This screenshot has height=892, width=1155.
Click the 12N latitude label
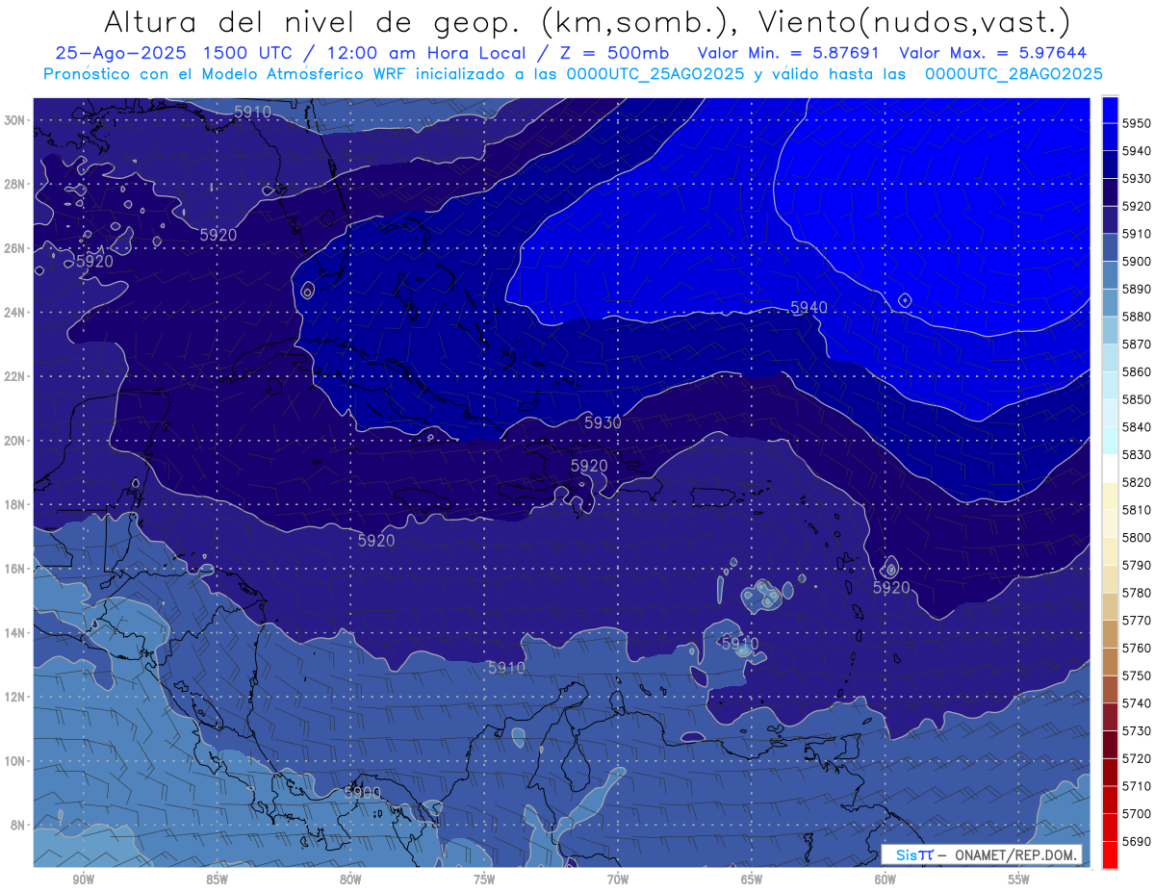(15, 697)
